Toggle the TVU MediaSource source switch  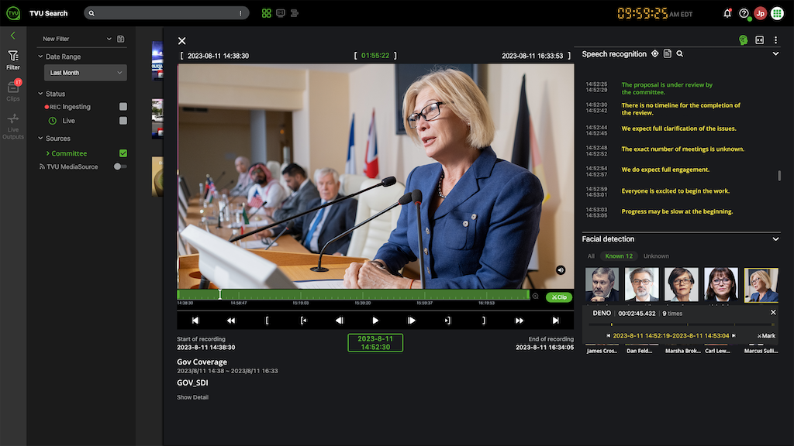click(122, 166)
